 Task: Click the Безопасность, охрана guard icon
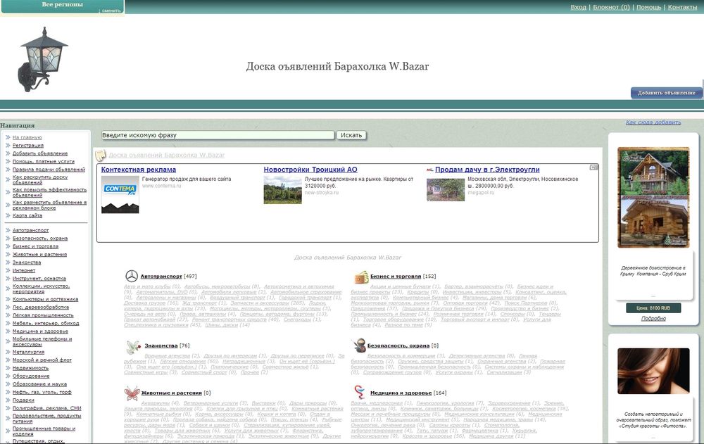pyautogui.click(x=359, y=345)
